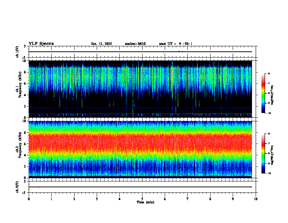This screenshot has width=288, height=223.
Task: Click the ch.3(V) waveform strip at bottom
Action: (x=142, y=187)
